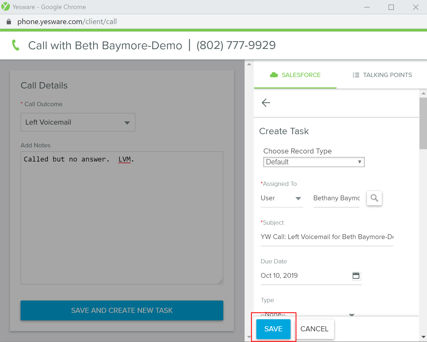
Task: Go back using the left arrow icon
Action: (x=266, y=103)
